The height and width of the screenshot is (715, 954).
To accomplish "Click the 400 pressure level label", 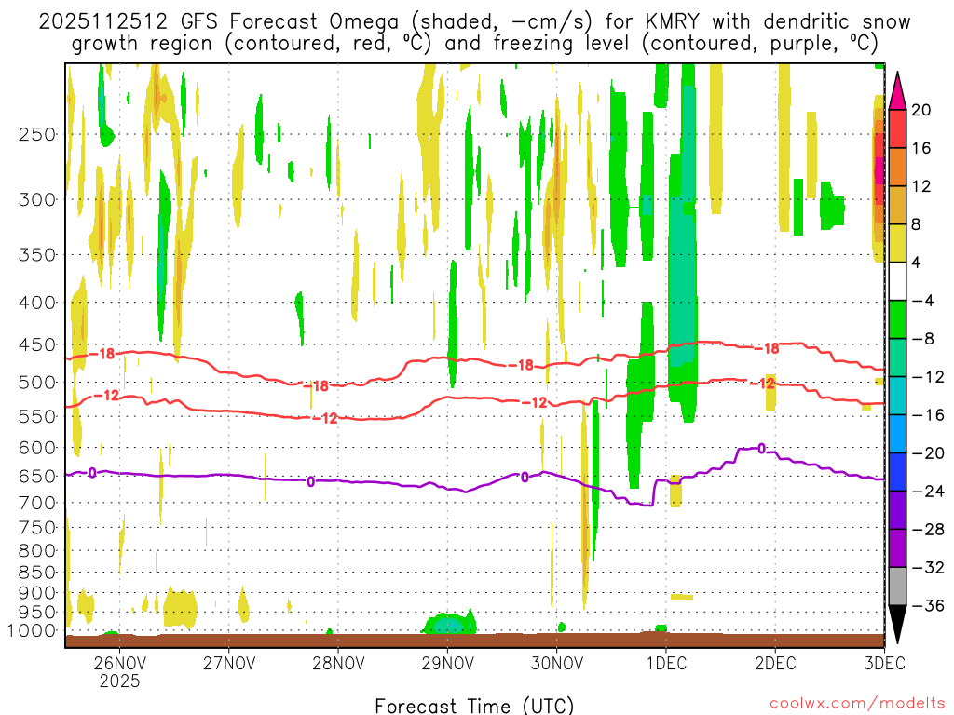I will [x=37, y=303].
